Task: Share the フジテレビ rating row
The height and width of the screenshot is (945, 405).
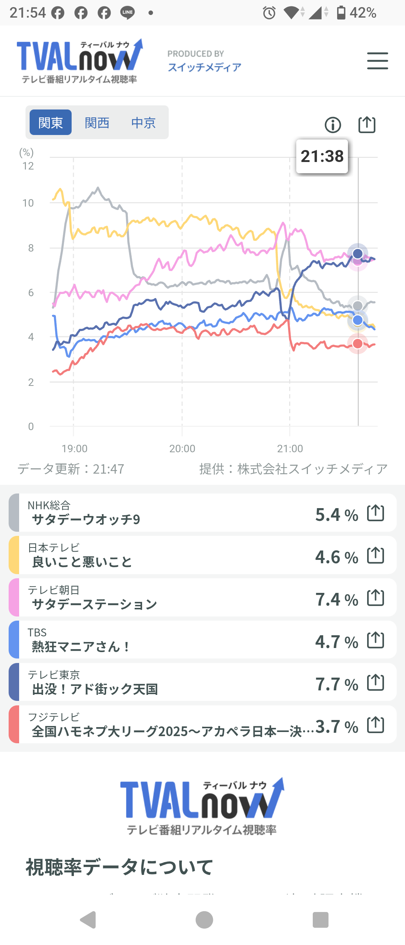Action: click(375, 725)
